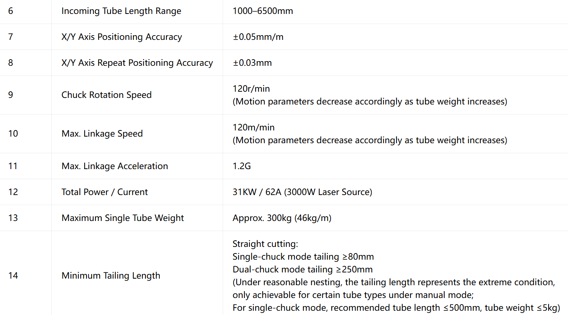Screen dimensions: 568x315
Task: Select the 1000–6500mm value cell
Action: click(263, 11)
